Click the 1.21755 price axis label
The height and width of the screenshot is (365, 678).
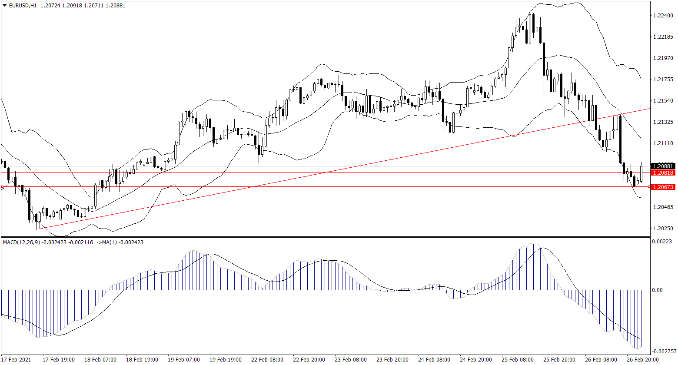click(663, 80)
